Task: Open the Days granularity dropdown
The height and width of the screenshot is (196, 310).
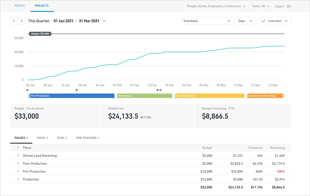Action: tap(246, 21)
